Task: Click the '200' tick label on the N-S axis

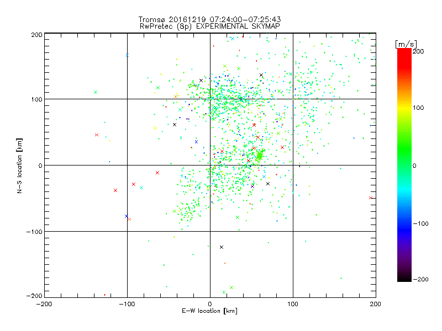Action: 36,35
